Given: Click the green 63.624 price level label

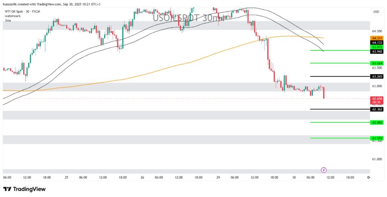Looking at the screenshot, I should coord(377,63).
